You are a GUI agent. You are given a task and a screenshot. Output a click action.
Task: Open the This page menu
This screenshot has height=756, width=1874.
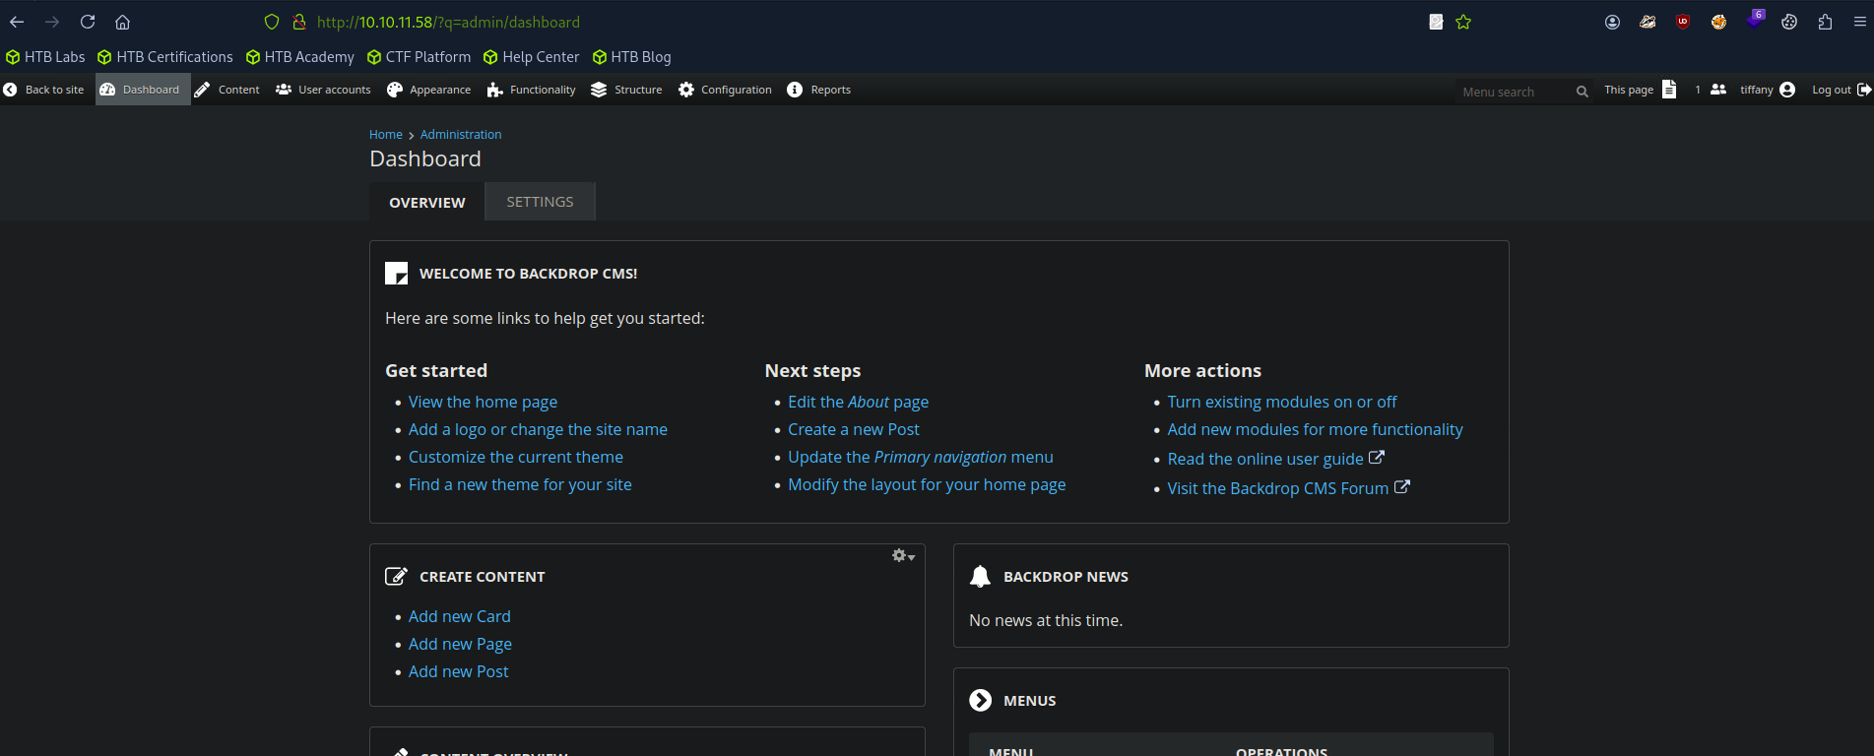1640,90
